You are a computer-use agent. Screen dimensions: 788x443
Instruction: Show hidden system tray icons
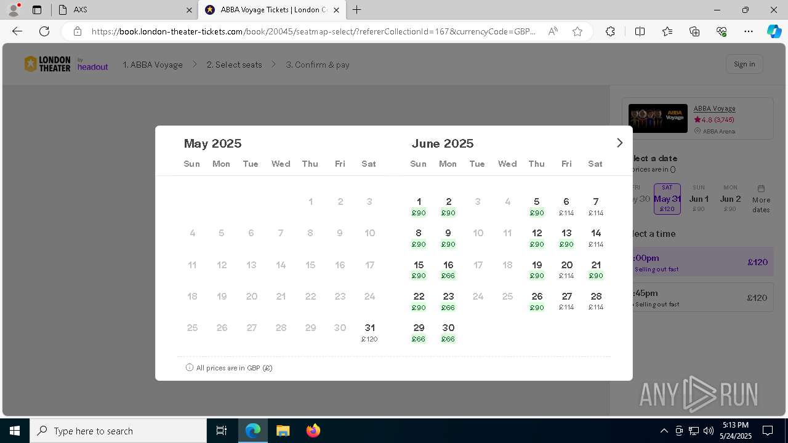click(x=664, y=431)
